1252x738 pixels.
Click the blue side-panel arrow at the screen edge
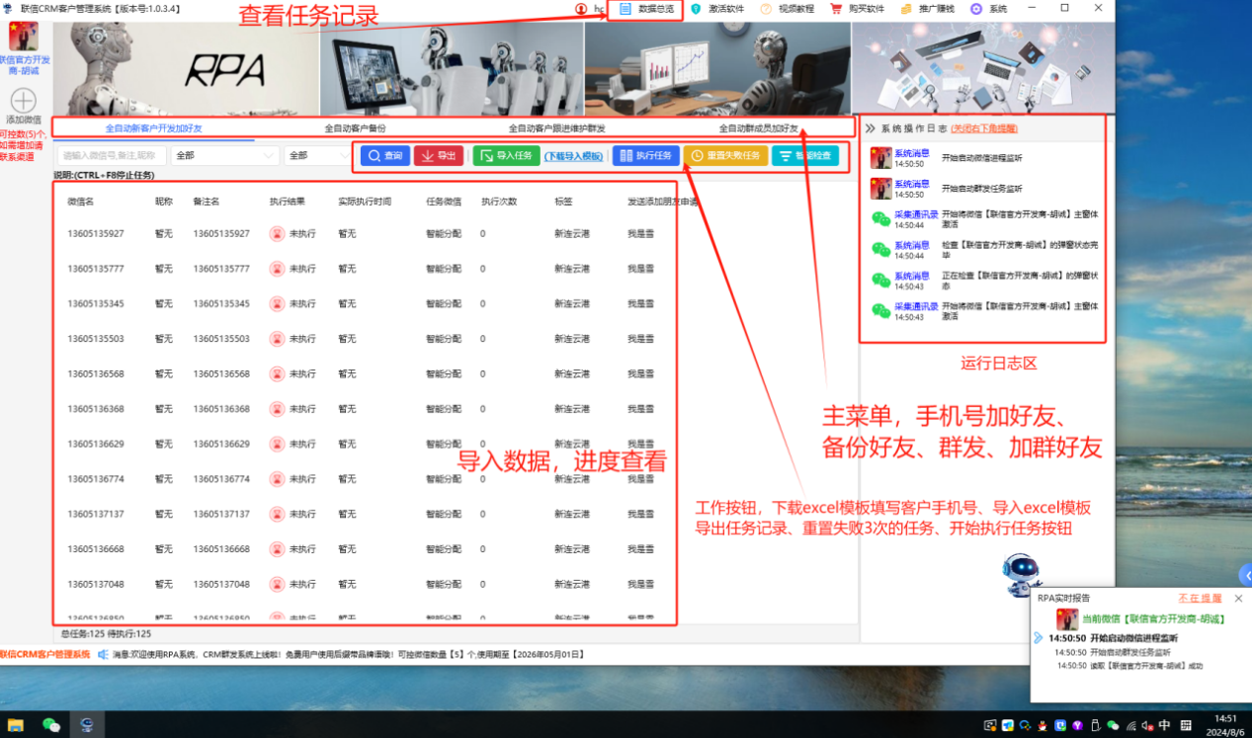pos(1245,574)
